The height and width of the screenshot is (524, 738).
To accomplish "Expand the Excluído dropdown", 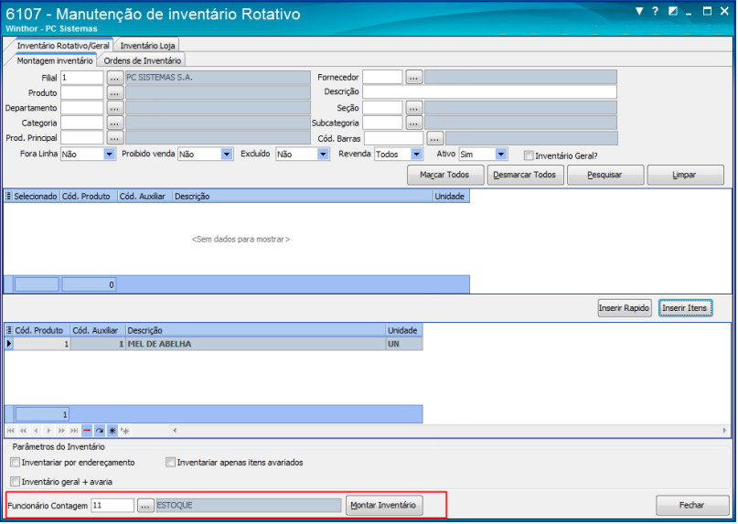I will (323, 154).
